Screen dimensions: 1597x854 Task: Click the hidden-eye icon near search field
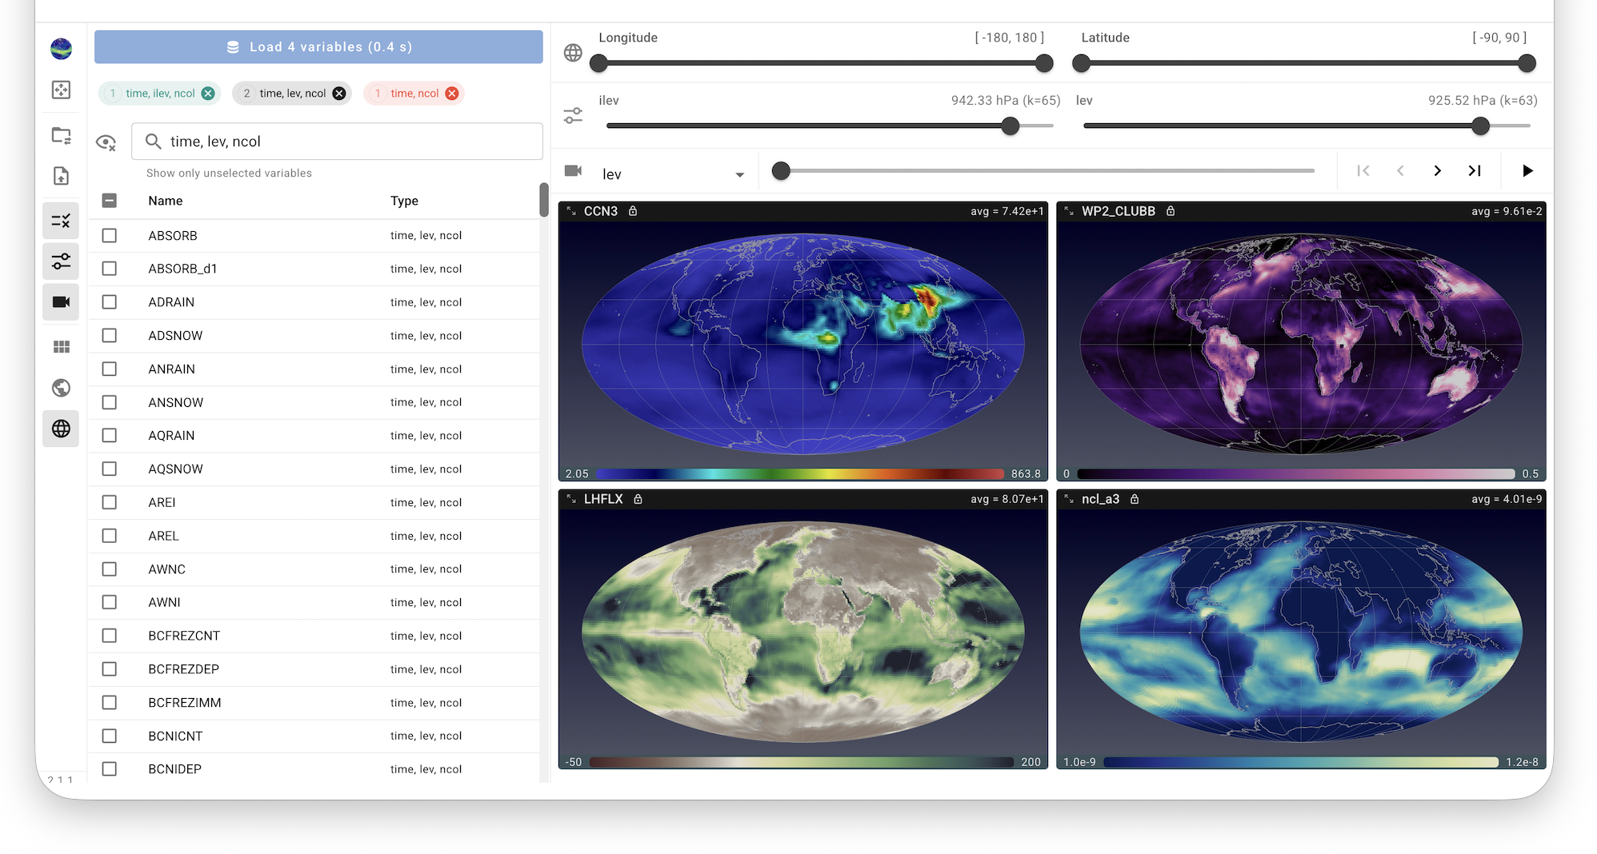click(x=106, y=142)
